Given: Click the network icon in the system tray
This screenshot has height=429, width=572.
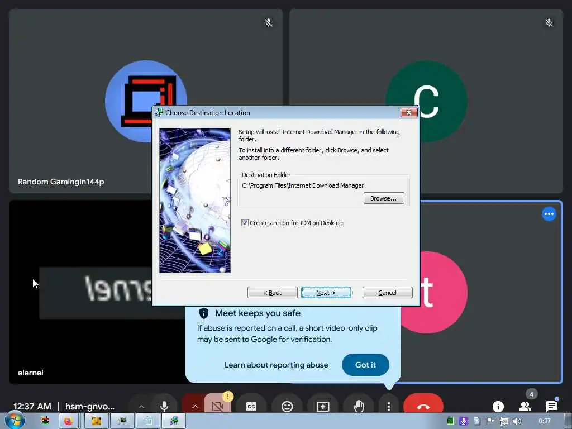Looking at the screenshot, I should 504,421.
